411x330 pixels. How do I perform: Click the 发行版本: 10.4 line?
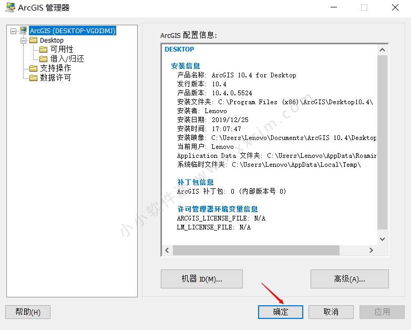coord(202,84)
